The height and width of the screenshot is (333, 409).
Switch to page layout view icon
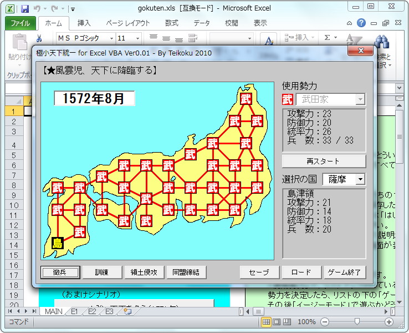click(x=277, y=322)
